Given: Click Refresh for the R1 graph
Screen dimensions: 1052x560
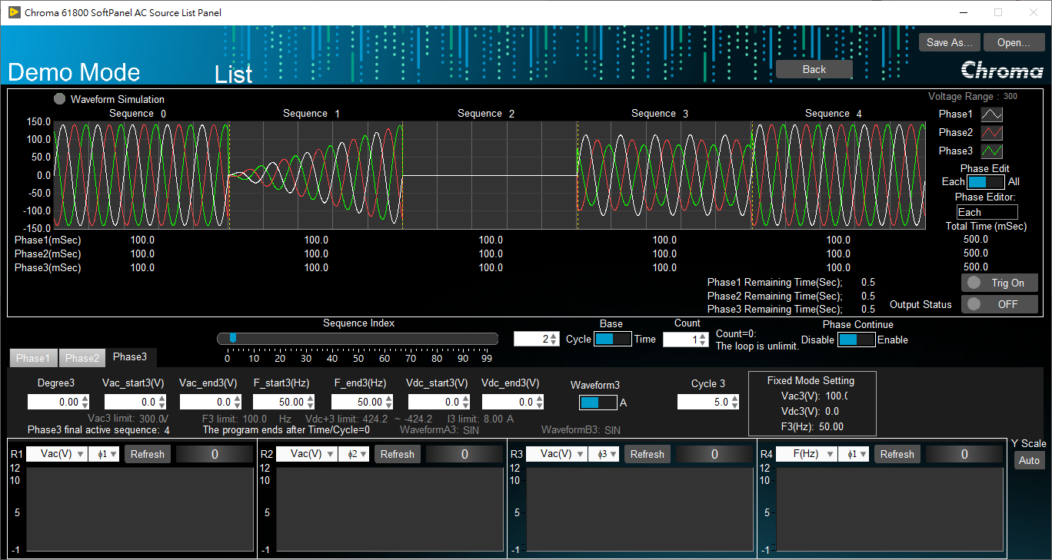Looking at the screenshot, I should tap(148, 454).
